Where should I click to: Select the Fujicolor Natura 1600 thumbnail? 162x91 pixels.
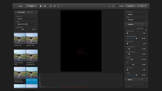pos(20,56)
